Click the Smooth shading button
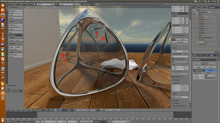The height and width of the screenshot is (123, 220). 12,40
